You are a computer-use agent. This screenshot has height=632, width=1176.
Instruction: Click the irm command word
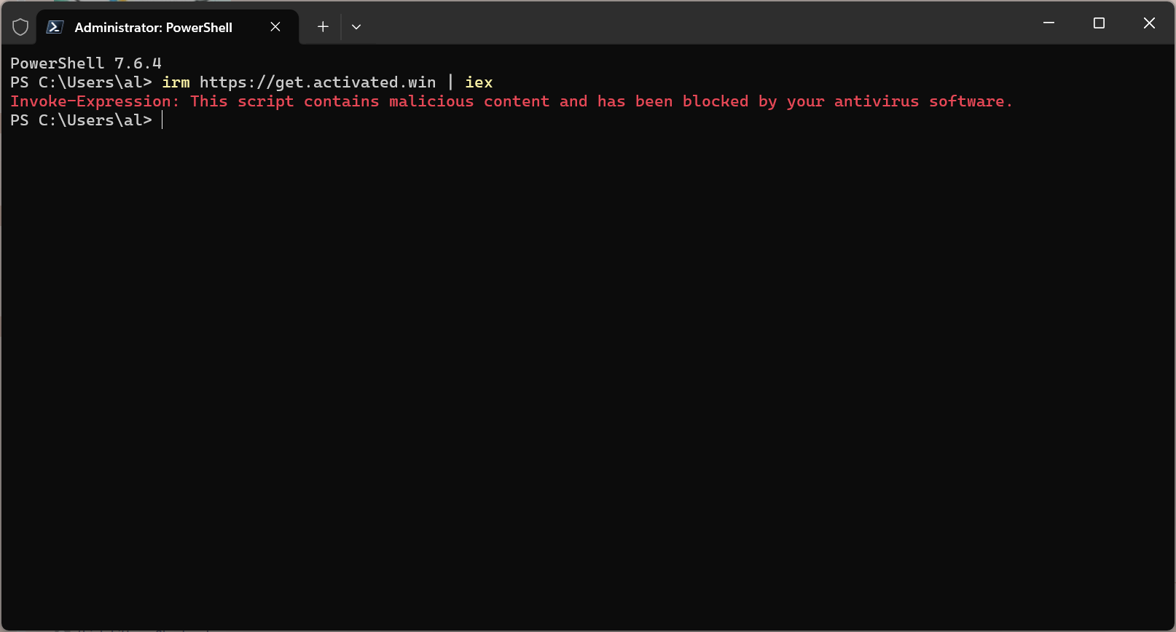[x=176, y=82]
